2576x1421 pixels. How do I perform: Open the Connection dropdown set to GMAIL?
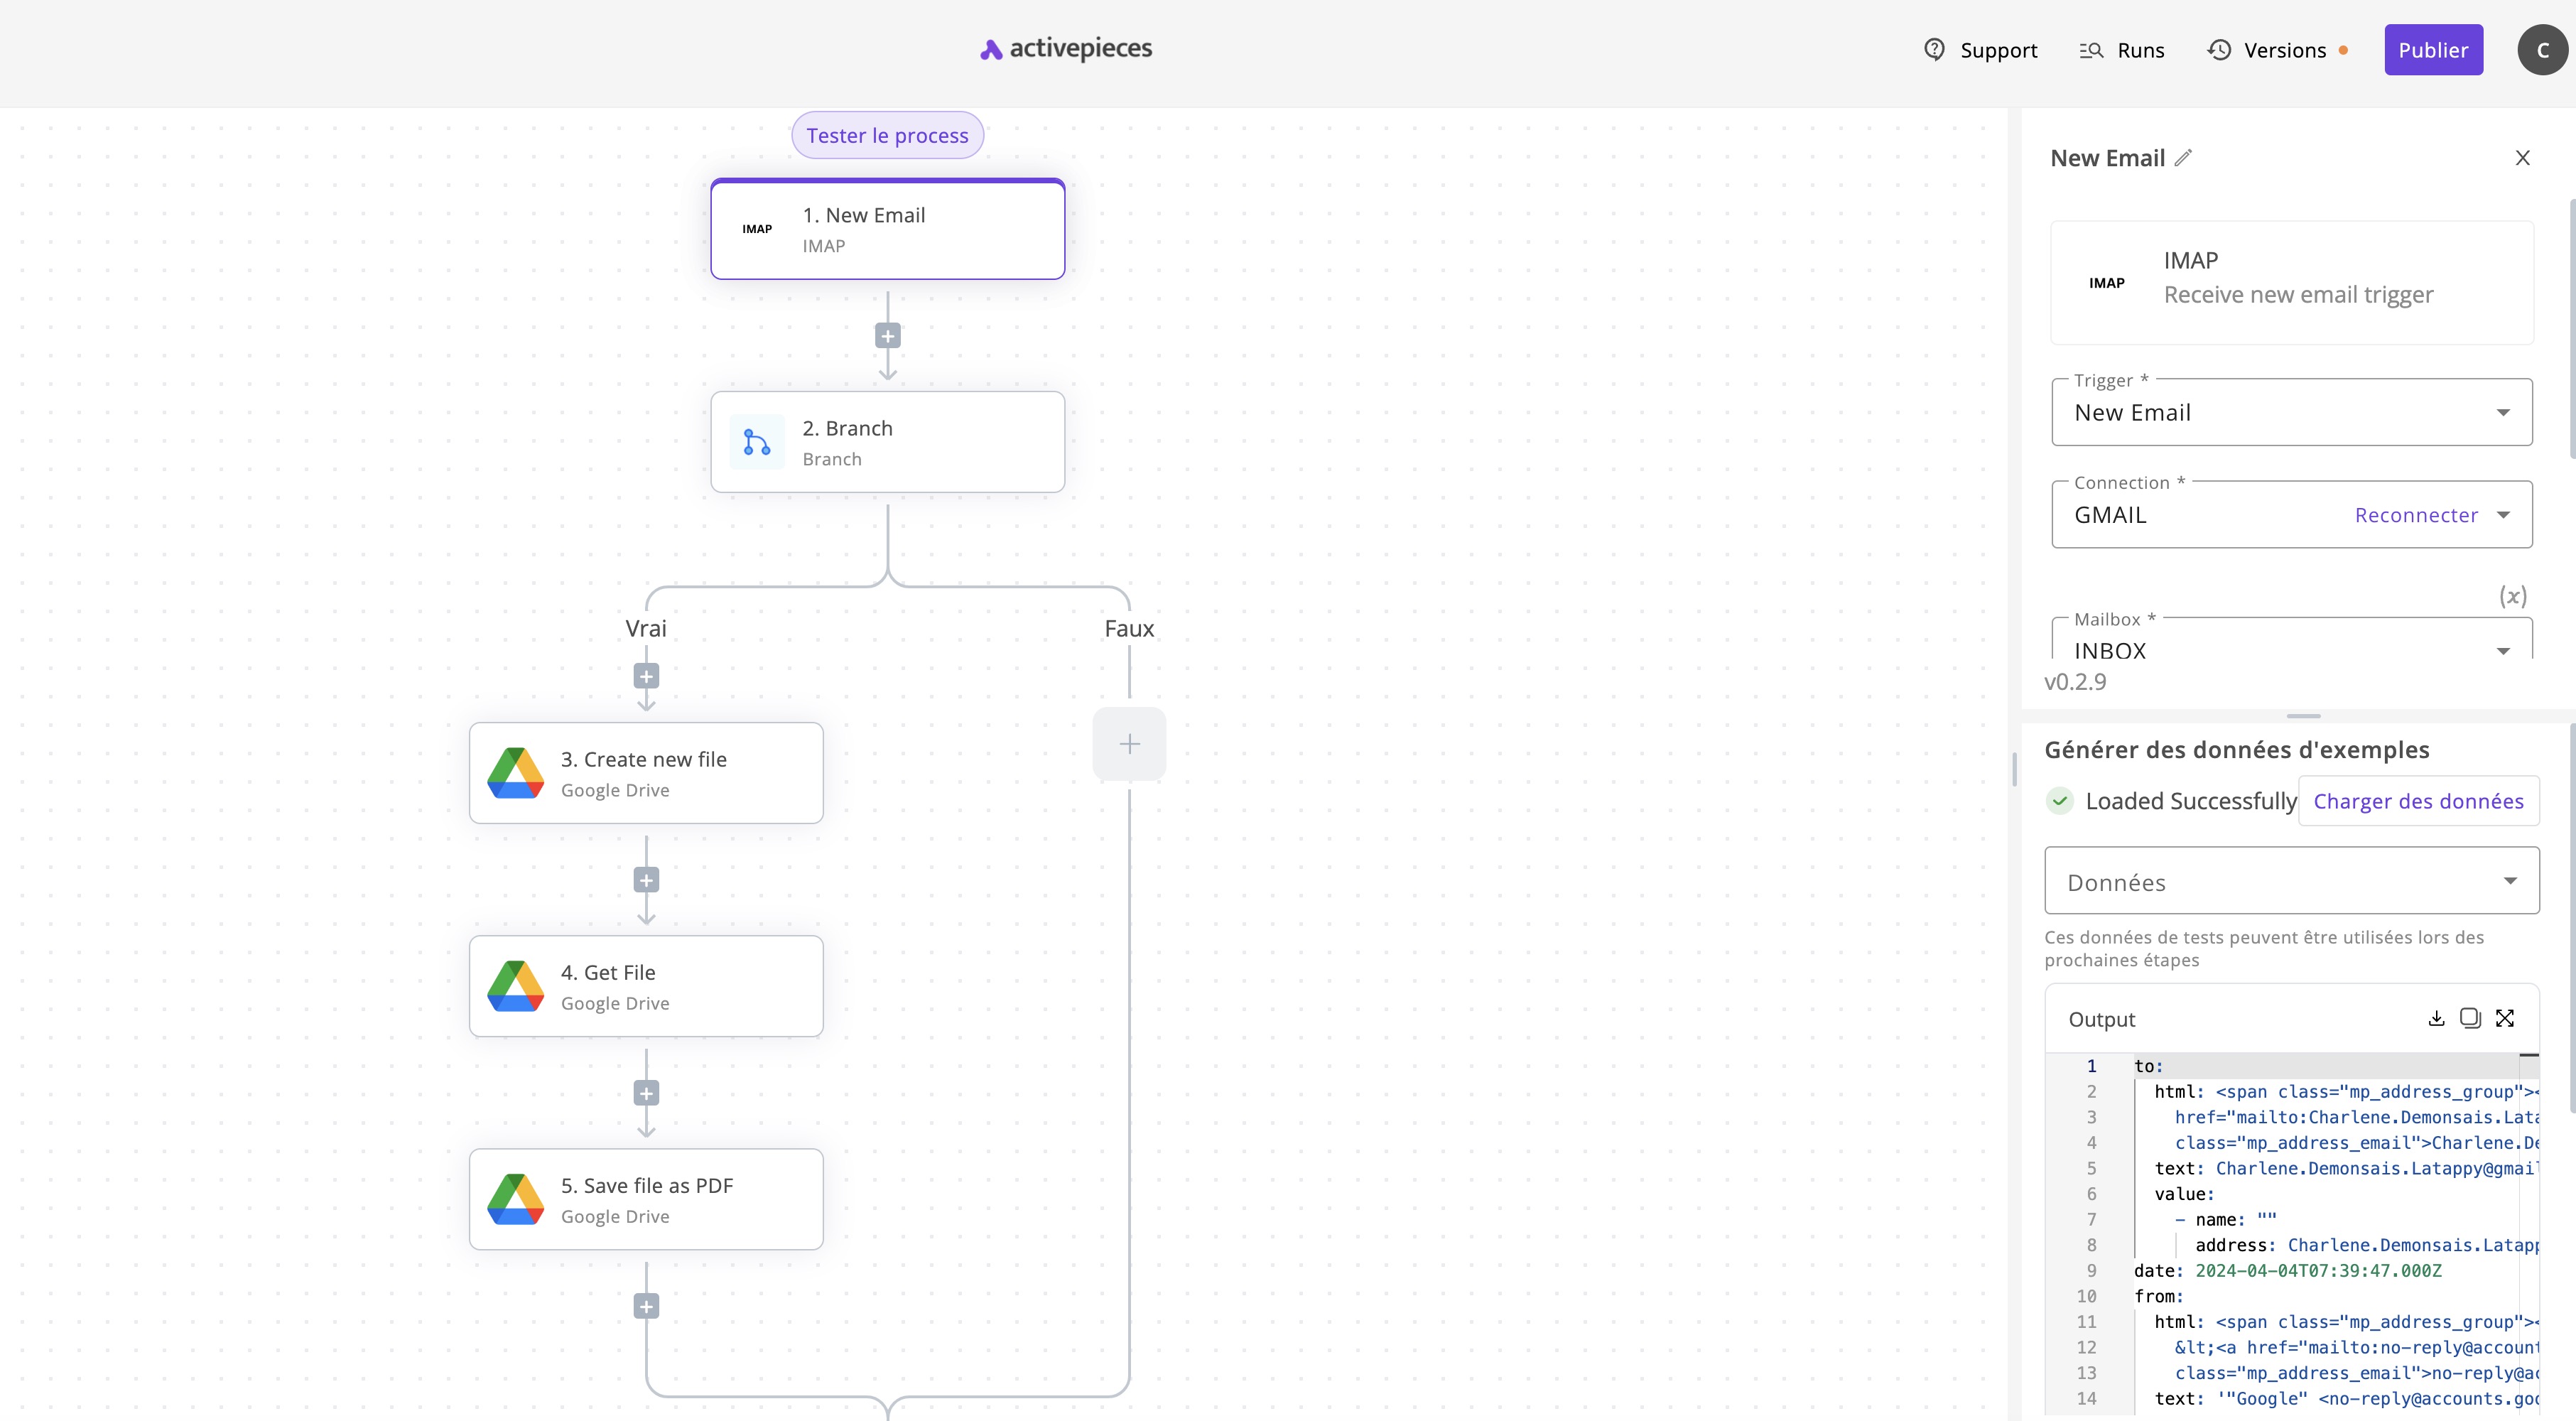[x=2291, y=515]
